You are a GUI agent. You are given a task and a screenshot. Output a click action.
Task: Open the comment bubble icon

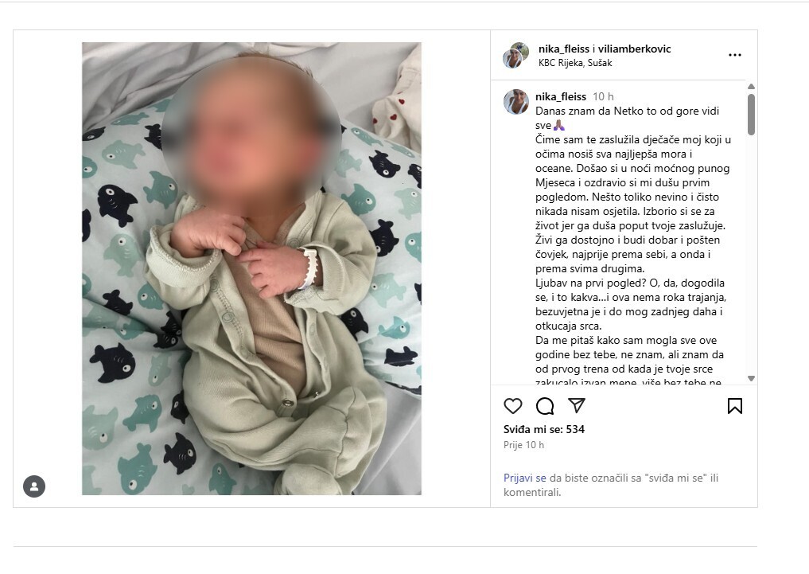[x=545, y=406]
